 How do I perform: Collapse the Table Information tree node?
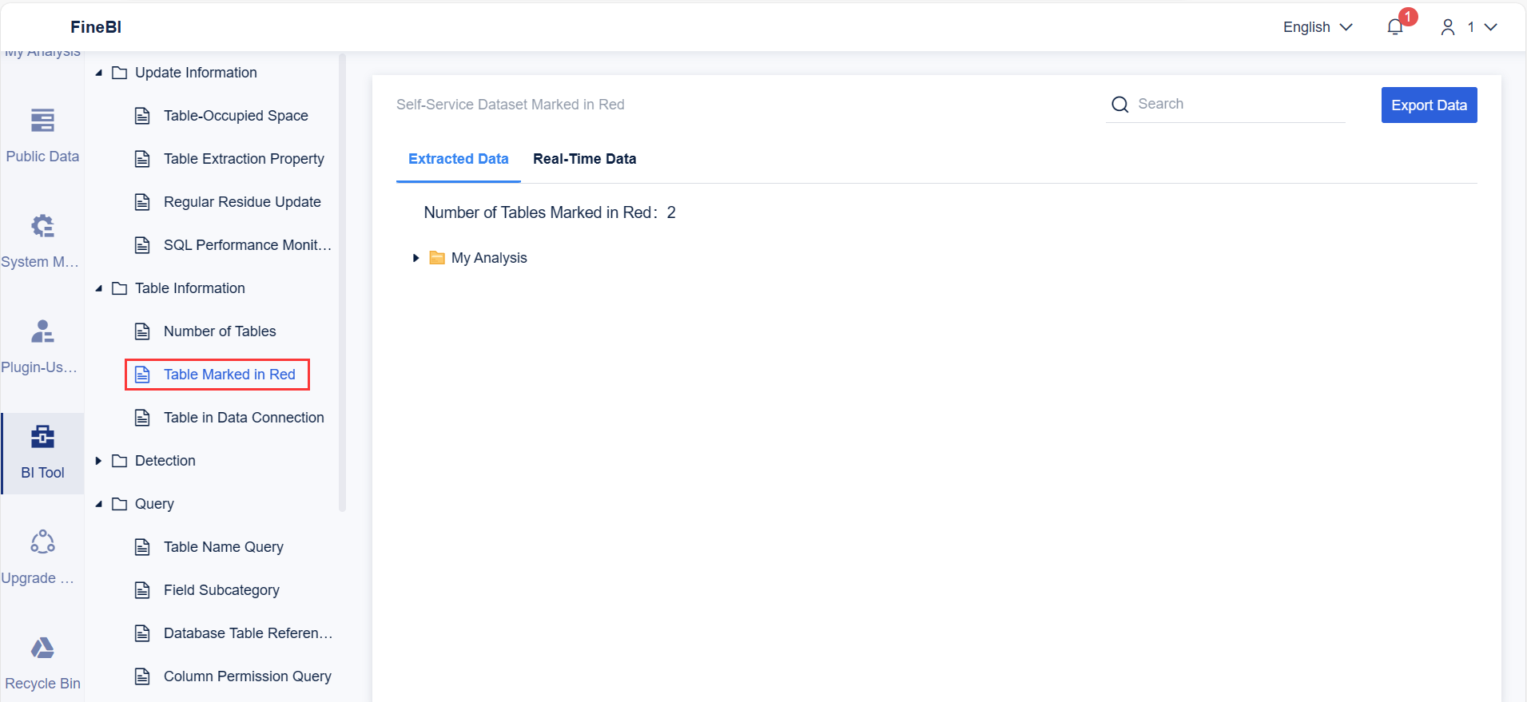point(99,288)
